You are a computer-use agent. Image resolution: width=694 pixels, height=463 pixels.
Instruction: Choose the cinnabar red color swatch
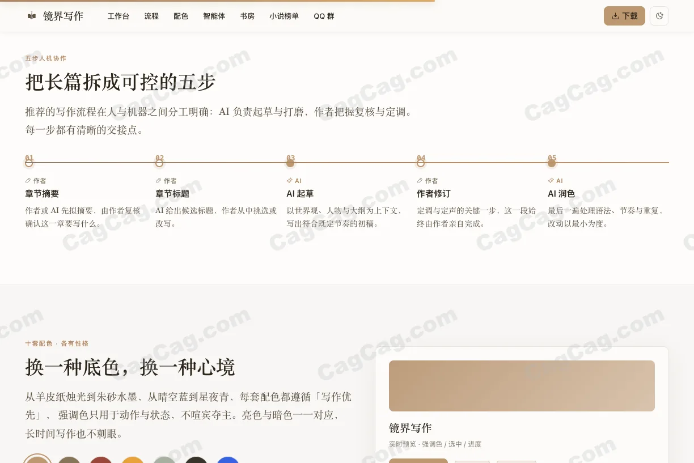coord(101,460)
